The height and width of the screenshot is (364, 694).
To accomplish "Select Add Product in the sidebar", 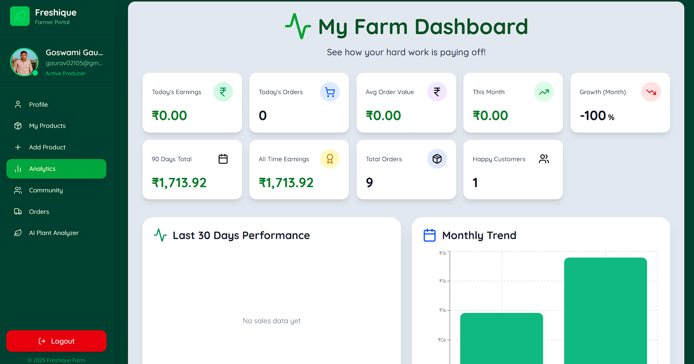I will click(56, 147).
